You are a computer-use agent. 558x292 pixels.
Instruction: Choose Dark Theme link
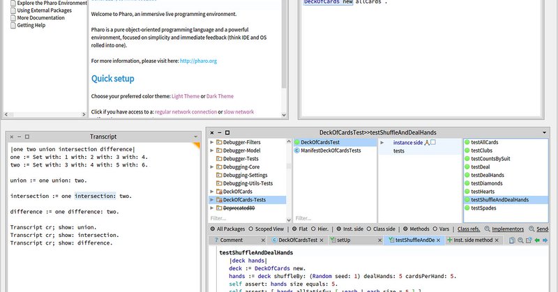click(220, 96)
